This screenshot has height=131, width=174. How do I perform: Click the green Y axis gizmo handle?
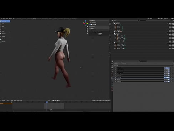87,24
